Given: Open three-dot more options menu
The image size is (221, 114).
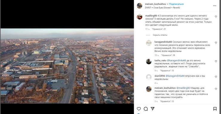Looking at the screenshot, I should [x=214, y=6].
